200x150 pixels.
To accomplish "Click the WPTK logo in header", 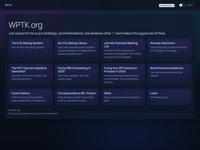I will (9, 5).
